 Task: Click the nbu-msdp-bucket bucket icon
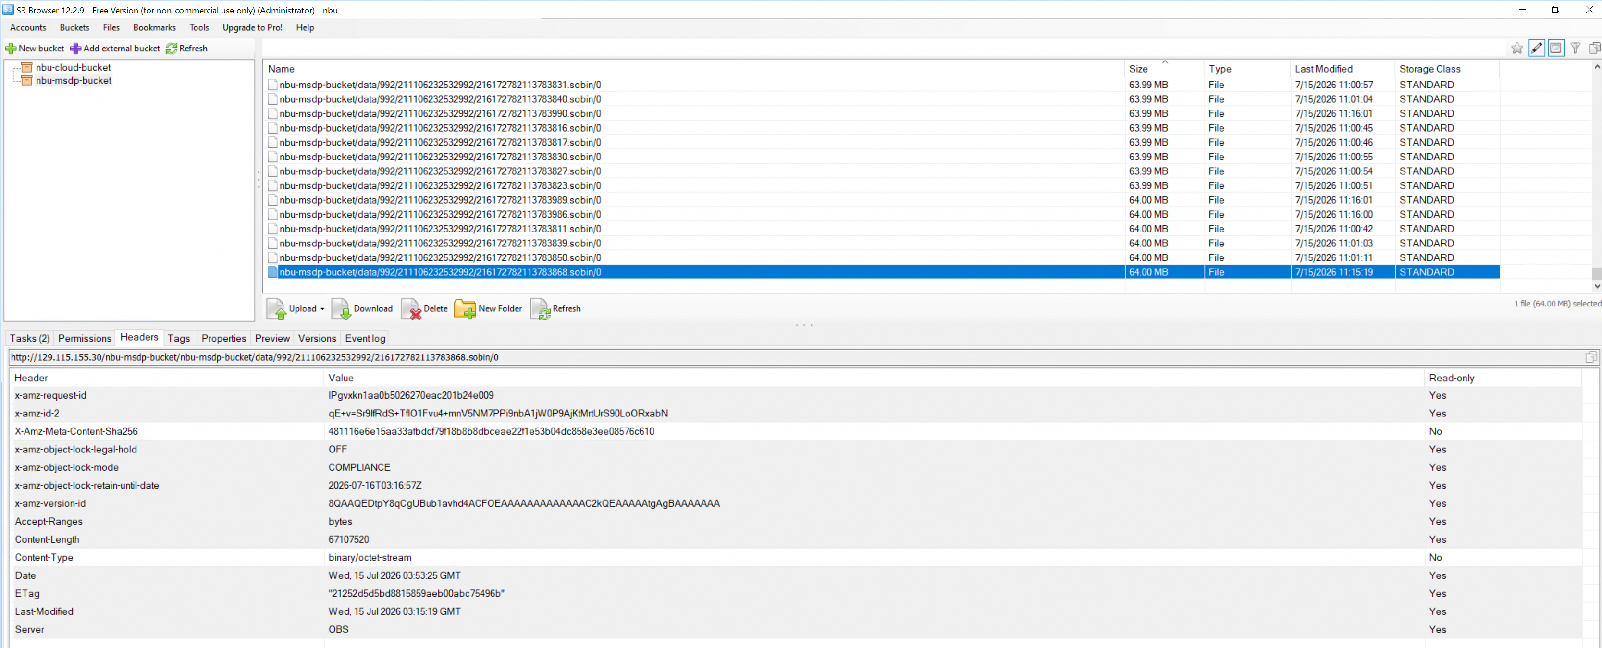point(27,80)
